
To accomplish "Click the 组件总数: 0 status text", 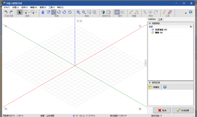I will pyautogui.click(x=156, y=116).
